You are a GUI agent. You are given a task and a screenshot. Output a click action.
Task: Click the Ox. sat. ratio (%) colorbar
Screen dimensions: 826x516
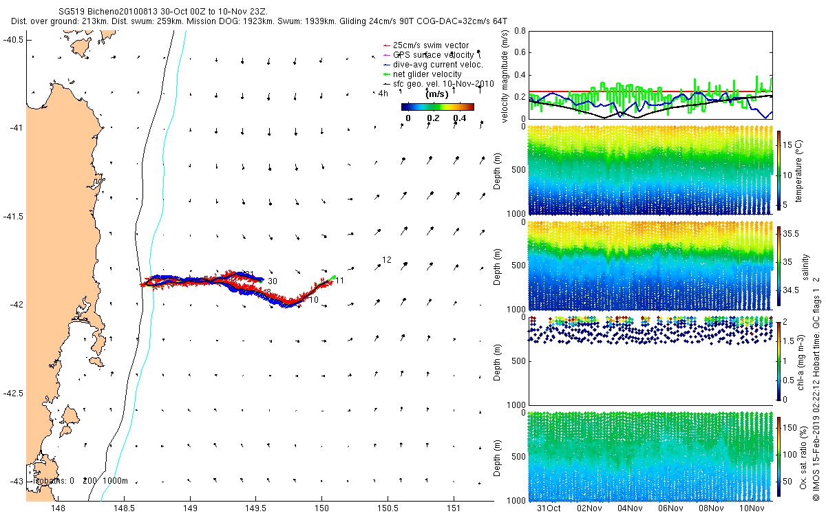click(779, 457)
